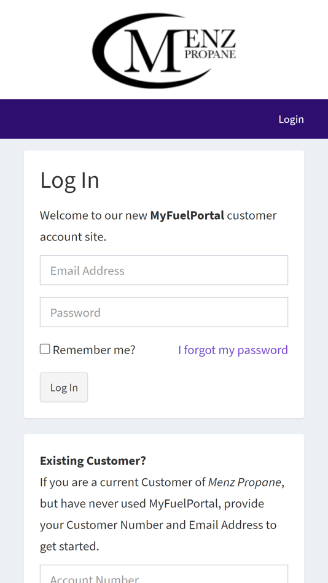The width and height of the screenshot is (328, 583).
Task: Enable the Remember me checkbox
Action: pyautogui.click(x=45, y=349)
